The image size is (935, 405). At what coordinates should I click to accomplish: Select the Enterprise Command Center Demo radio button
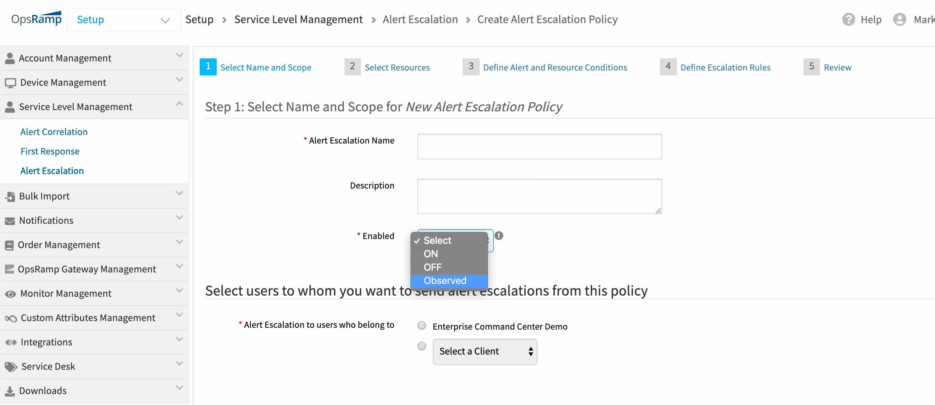422,325
